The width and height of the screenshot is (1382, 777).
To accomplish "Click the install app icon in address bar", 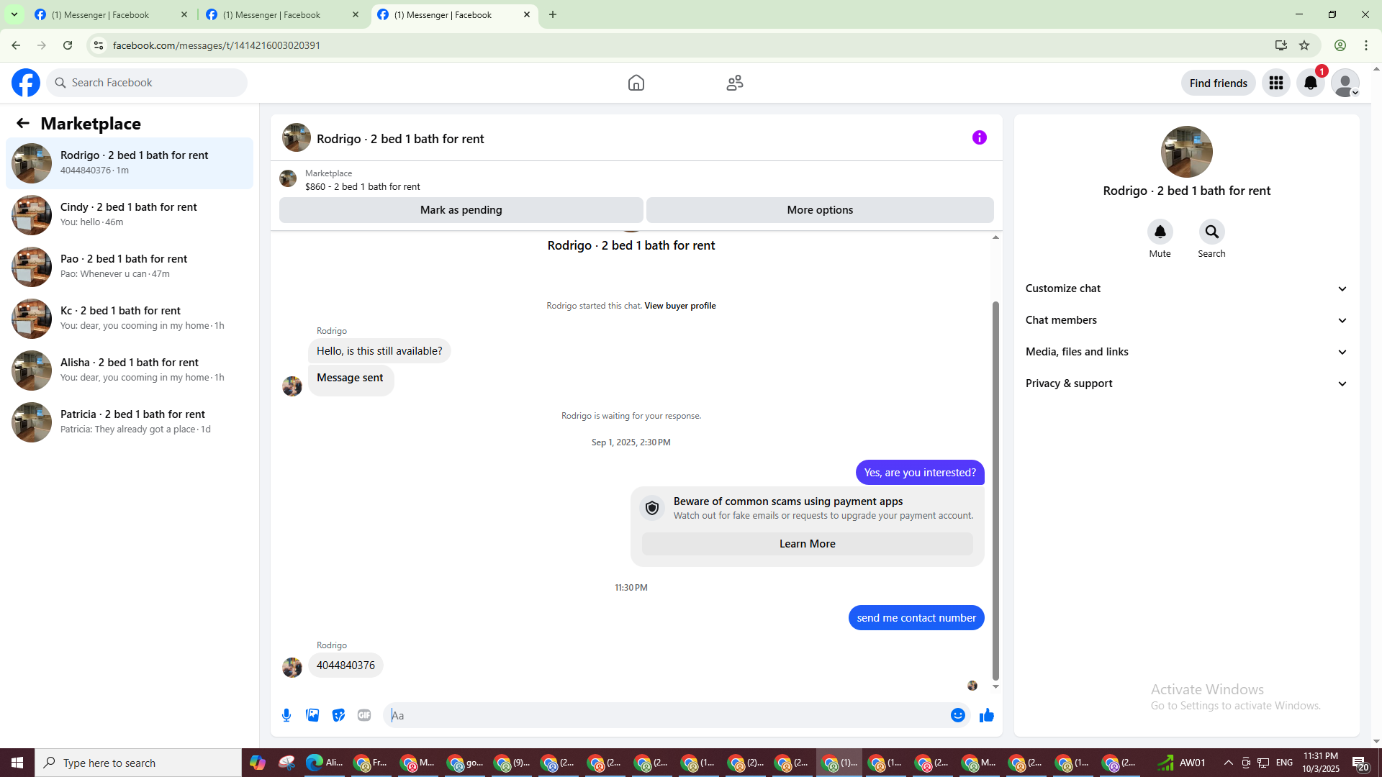I will [x=1281, y=45].
